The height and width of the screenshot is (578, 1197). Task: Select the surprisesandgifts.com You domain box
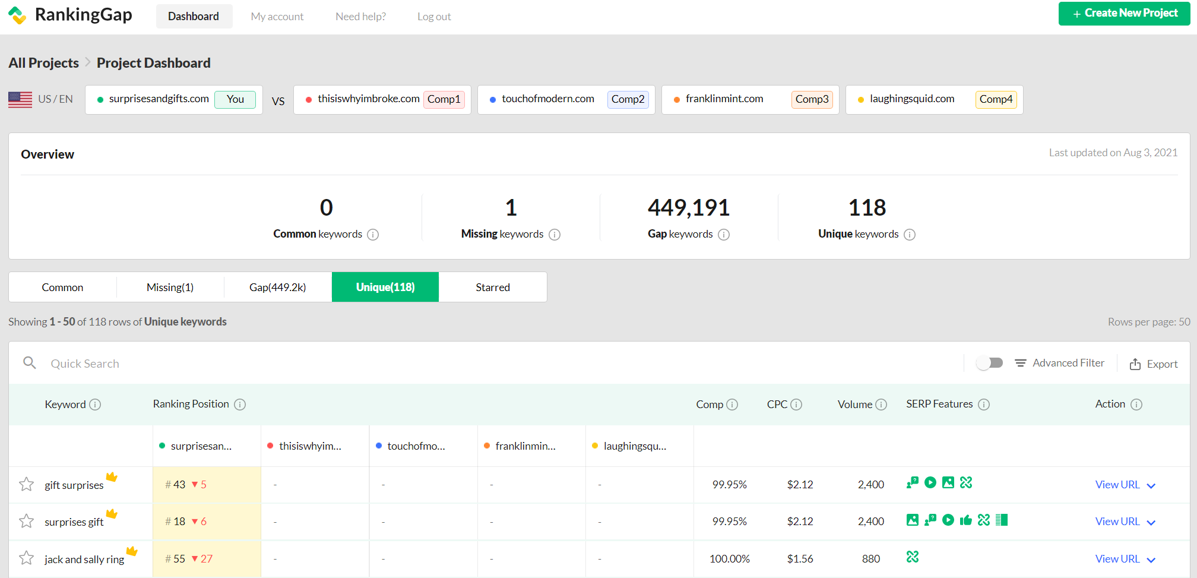[174, 100]
